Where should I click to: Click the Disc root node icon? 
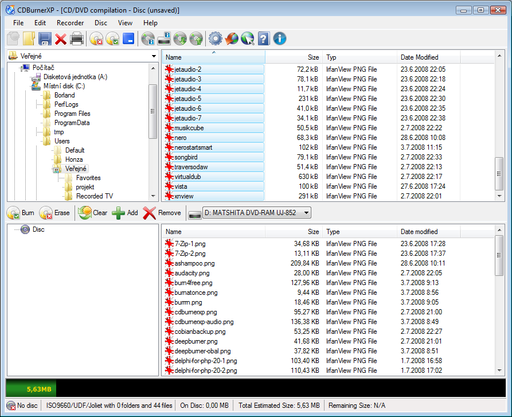coord(25,229)
